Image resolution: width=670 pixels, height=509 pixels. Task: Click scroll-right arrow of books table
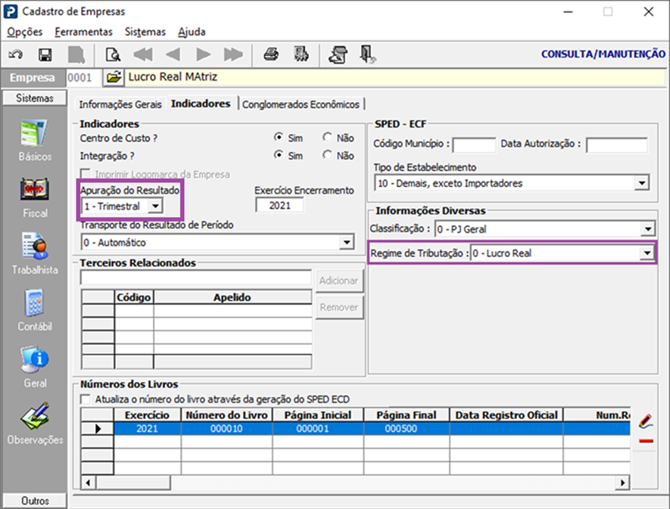coord(622,483)
